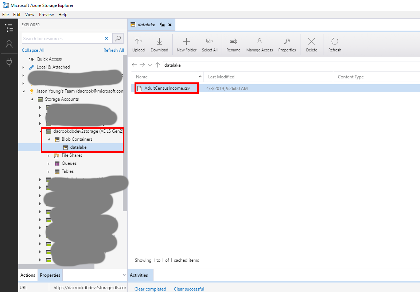Collapse the bottom panel with chevron

tap(124, 275)
